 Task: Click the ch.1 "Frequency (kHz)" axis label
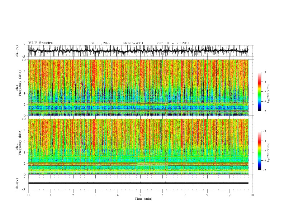20,83
